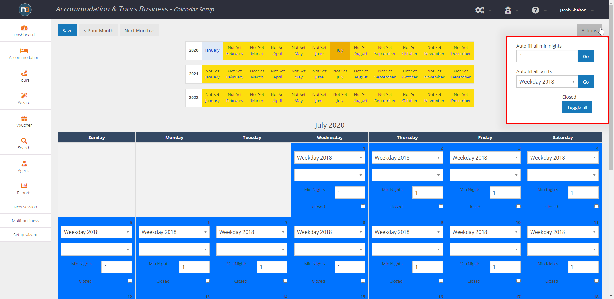Select August 2021 month tab
614x299 pixels.
(361, 74)
